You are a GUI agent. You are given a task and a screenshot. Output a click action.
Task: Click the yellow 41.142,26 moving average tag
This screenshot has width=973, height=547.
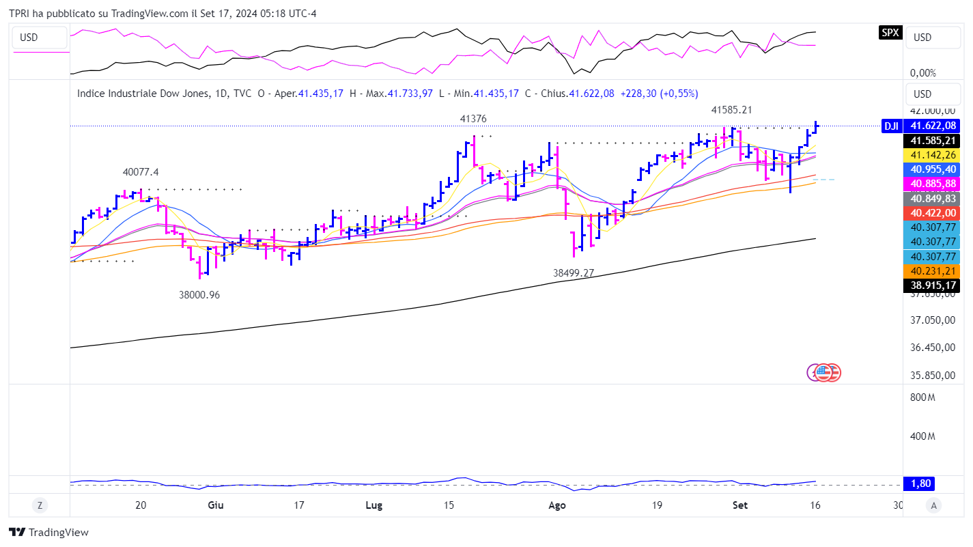click(x=931, y=154)
